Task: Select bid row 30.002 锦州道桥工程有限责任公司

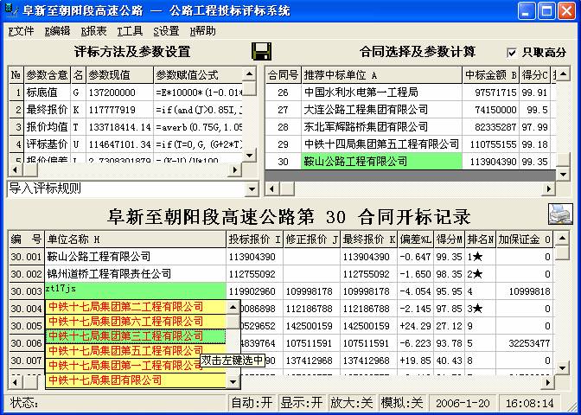Action: pyautogui.click(x=136, y=274)
